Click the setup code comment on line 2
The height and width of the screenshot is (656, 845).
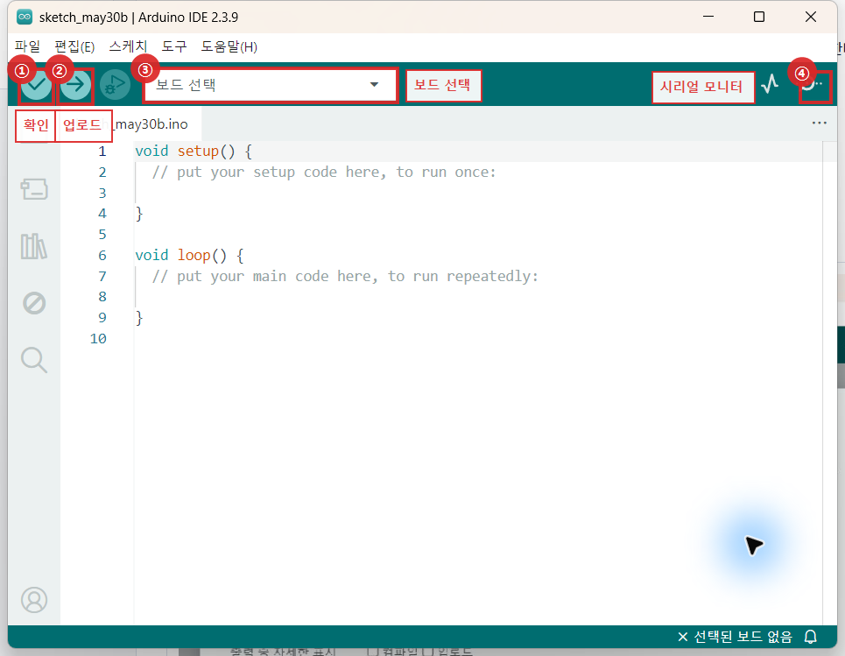tap(324, 172)
